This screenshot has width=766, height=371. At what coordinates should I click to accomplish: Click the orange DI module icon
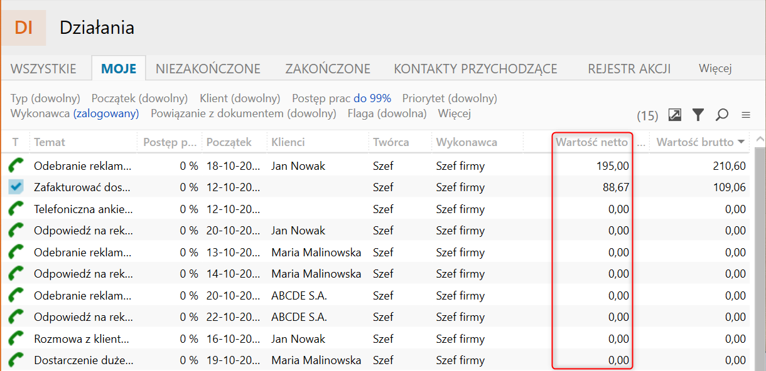[x=23, y=28]
